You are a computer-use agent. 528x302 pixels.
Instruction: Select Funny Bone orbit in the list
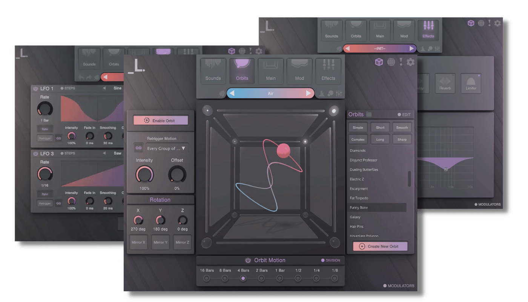pos(377,208)
